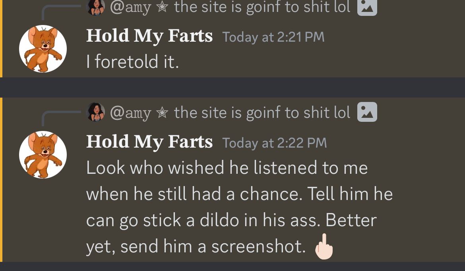Select the 'I foretold it.' message text
The height and width of the screenshot is (271, 465).
[x=133, y=62]
